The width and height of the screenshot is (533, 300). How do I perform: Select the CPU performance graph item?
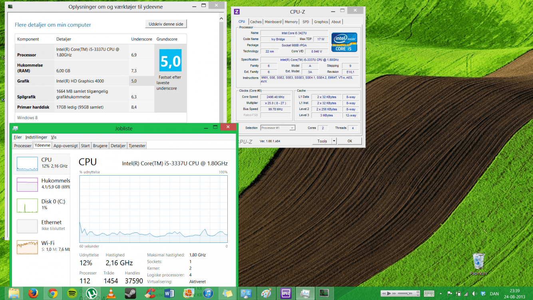[x=42, y=164]
